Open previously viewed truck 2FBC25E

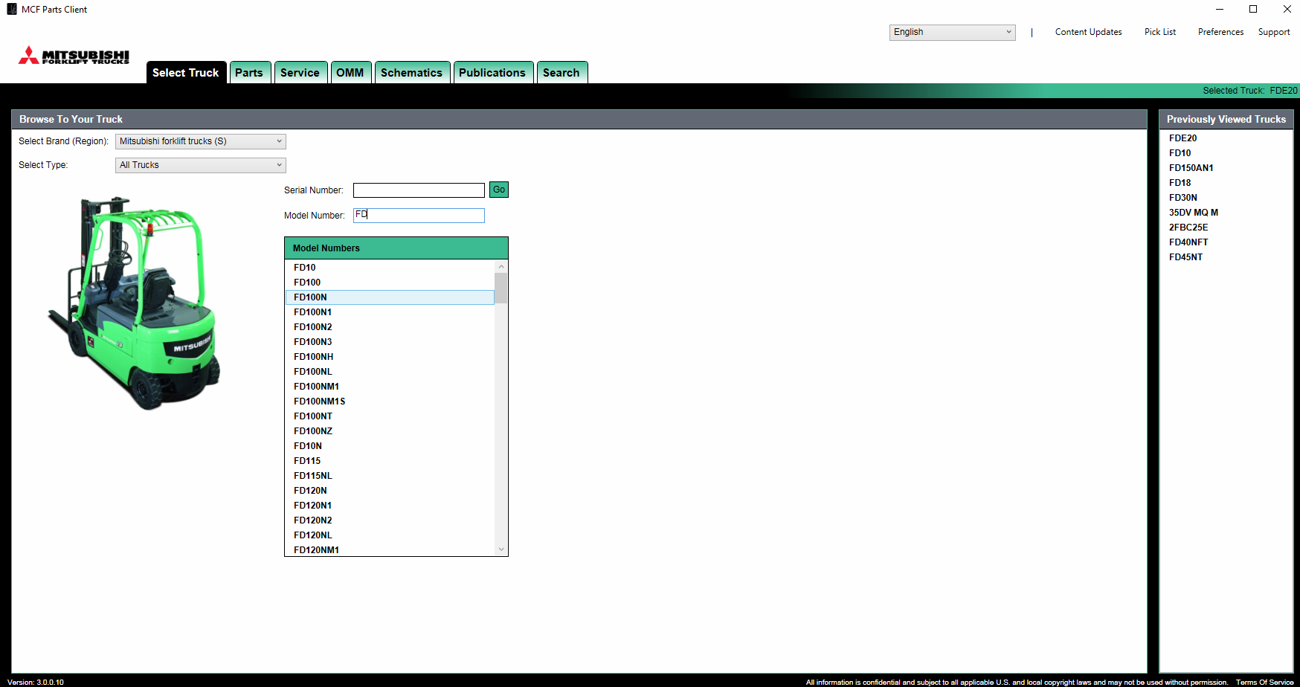coord(1188,228)
